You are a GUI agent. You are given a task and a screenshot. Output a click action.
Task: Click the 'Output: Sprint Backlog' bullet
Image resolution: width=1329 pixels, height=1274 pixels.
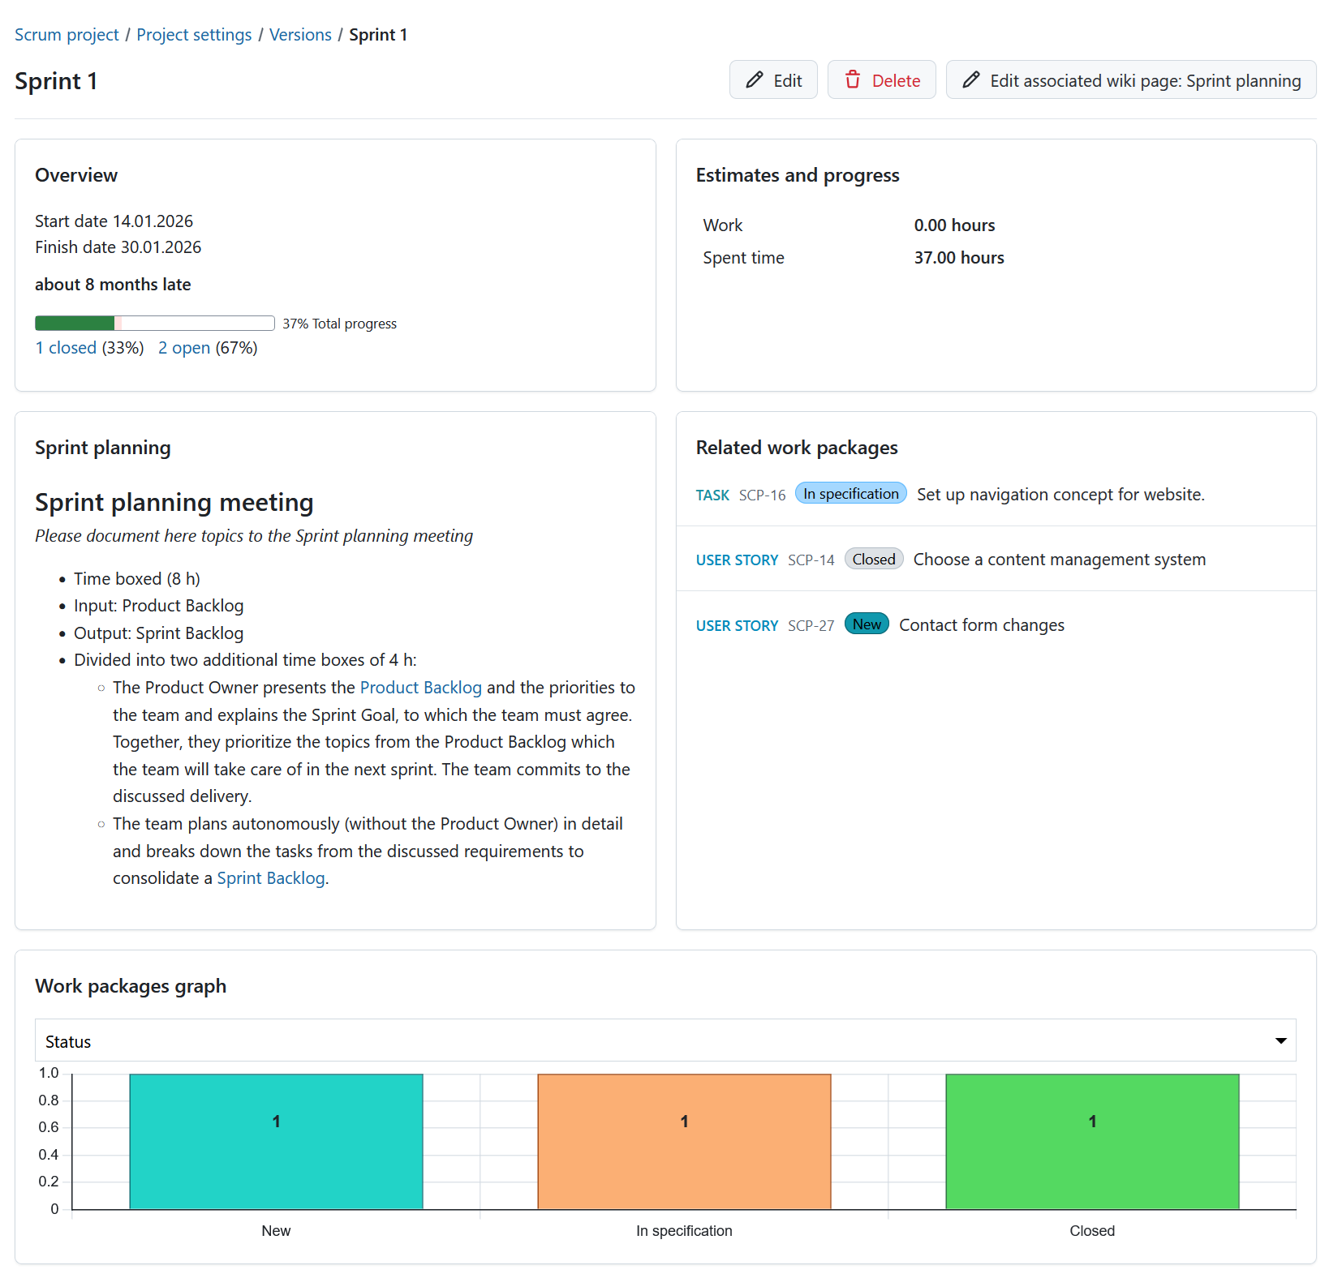click(x=159, y=633)
